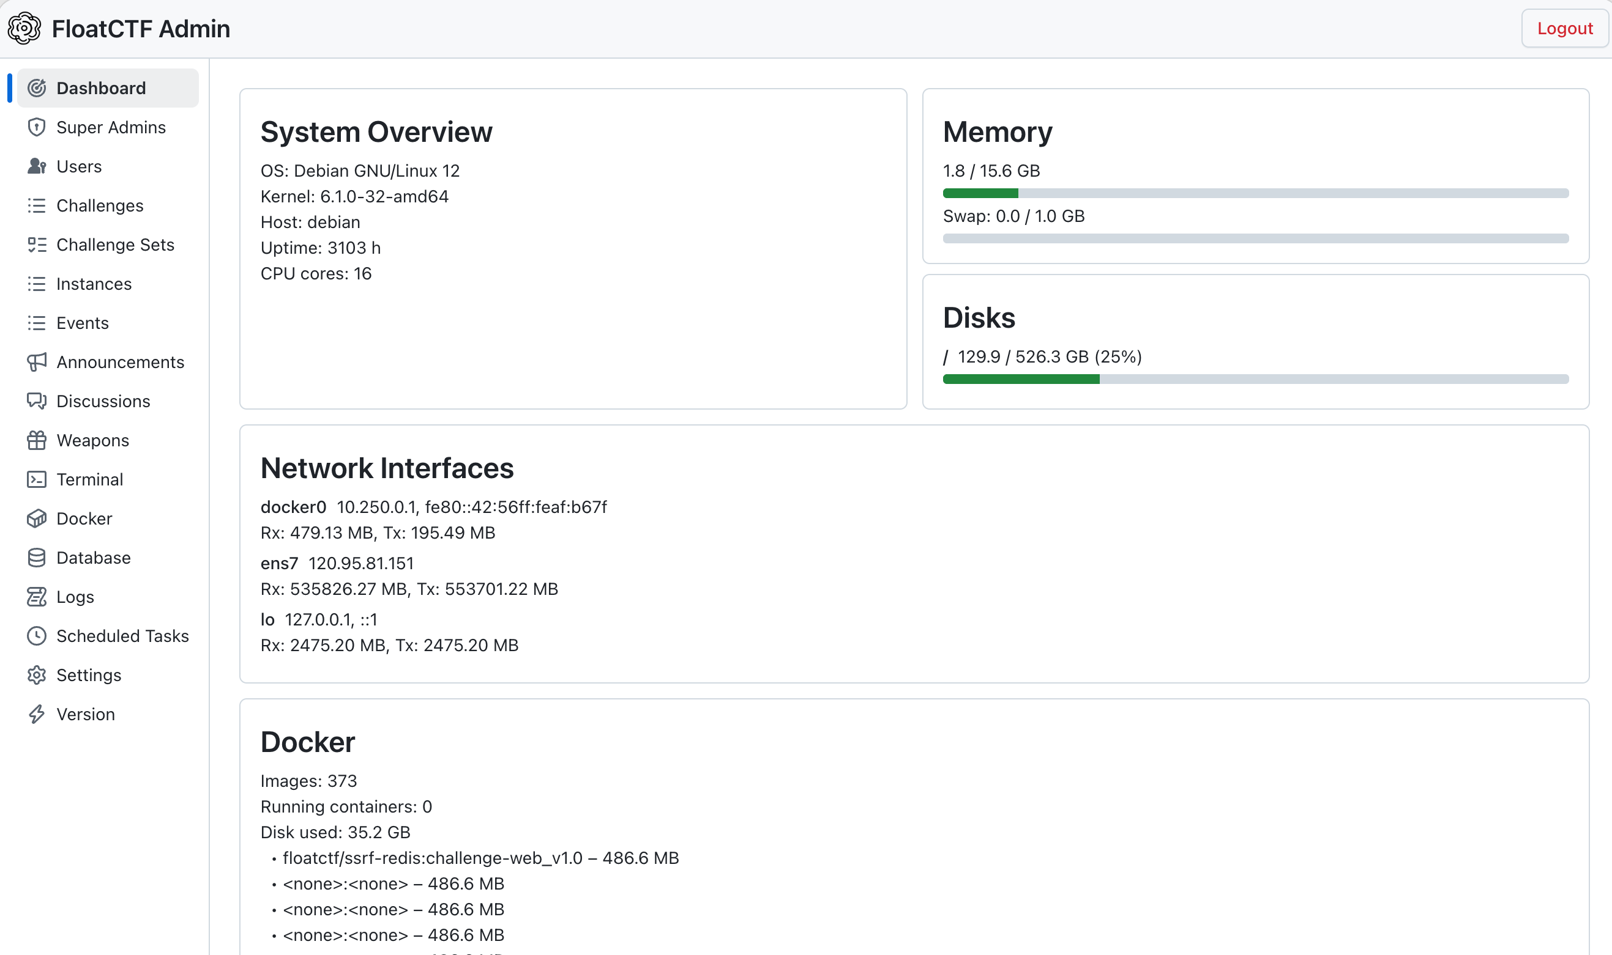The height and width of the screenshot is (955, 1612).
Task: Click the Version lightning bolt icon
Action: coord(37,714)
